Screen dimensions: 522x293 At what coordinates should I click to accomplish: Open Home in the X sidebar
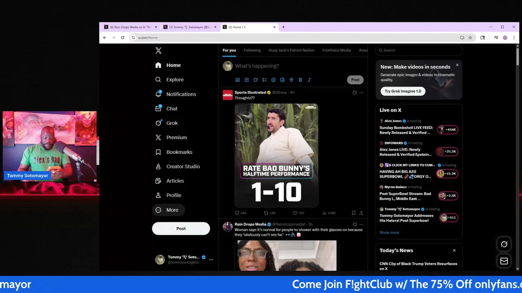tap(168, 65)
